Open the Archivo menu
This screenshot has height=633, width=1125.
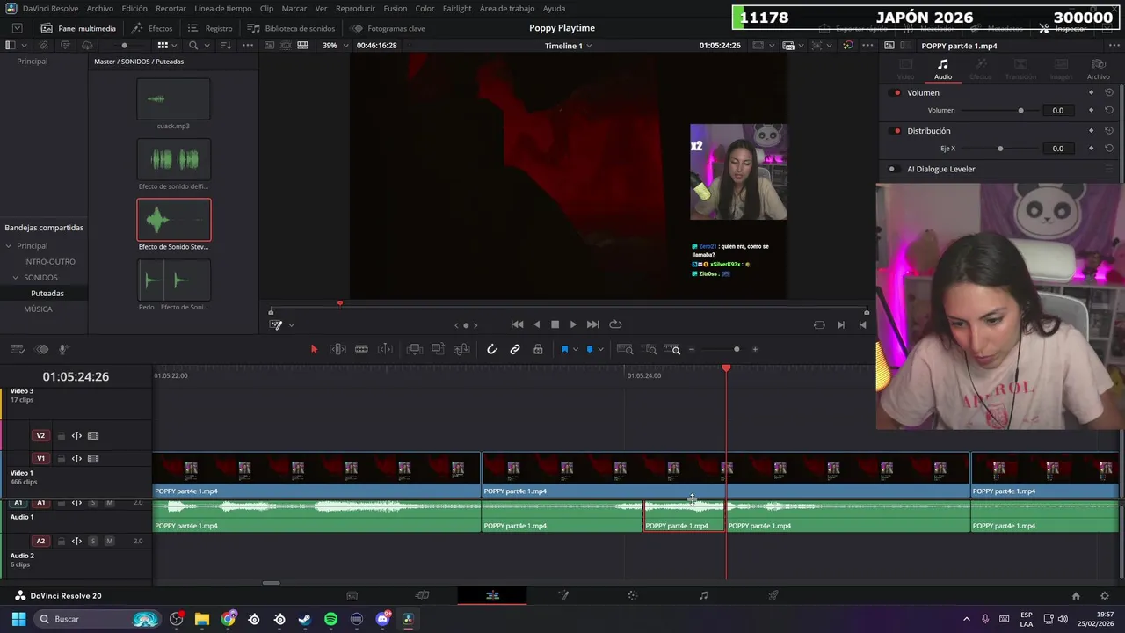click(99, 8)
